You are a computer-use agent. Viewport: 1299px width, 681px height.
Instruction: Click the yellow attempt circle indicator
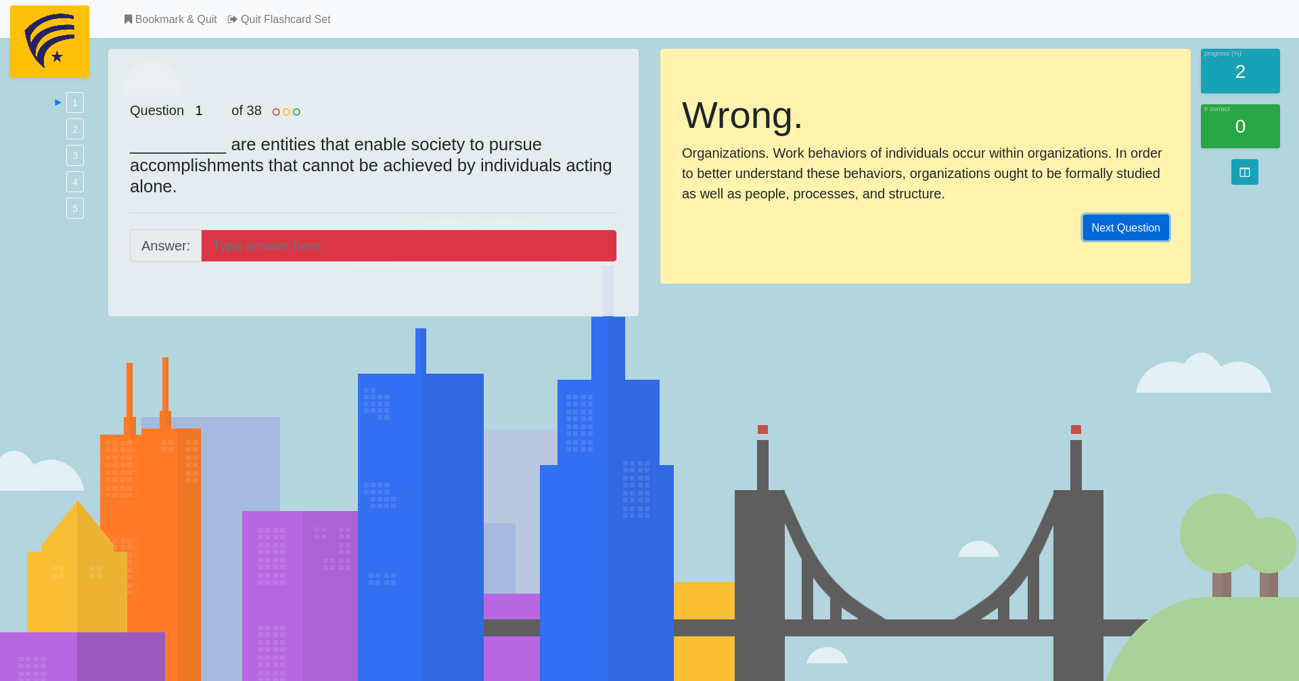286,112
